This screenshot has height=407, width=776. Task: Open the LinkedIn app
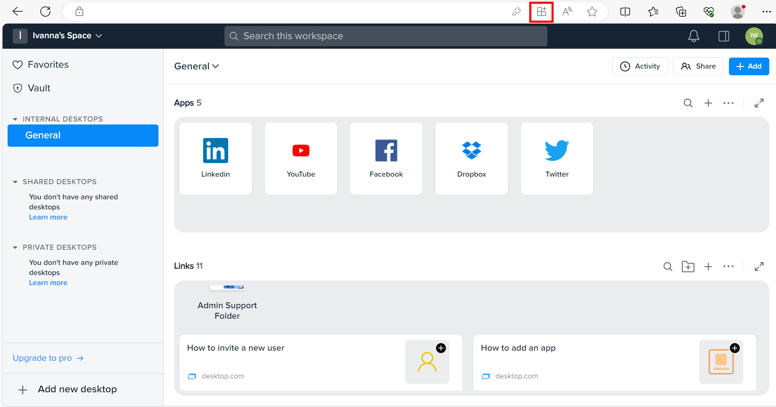(x=215, y=159)
